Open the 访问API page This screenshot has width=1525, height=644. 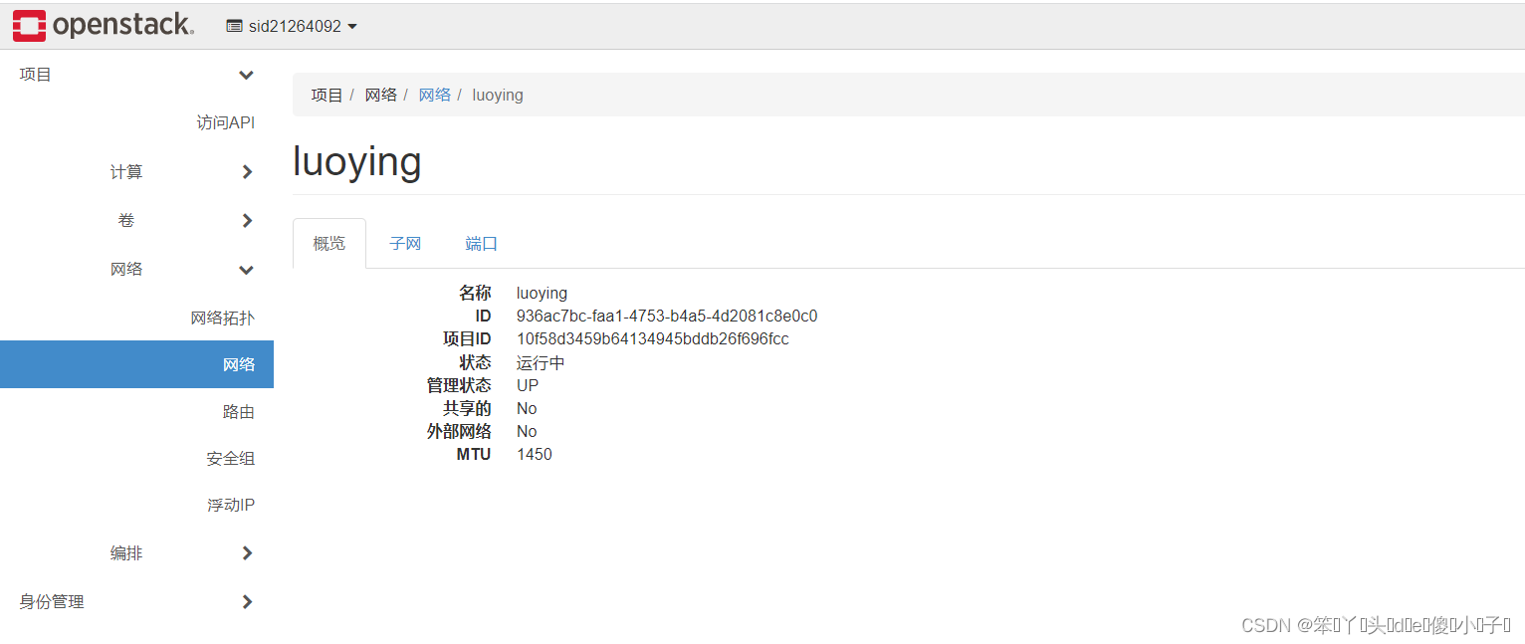click(x=225, y=121)
